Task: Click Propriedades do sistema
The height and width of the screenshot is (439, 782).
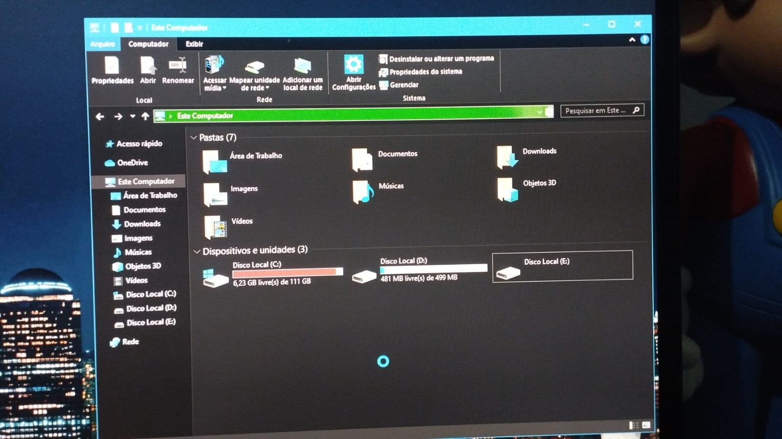Action: pos(421,72)
